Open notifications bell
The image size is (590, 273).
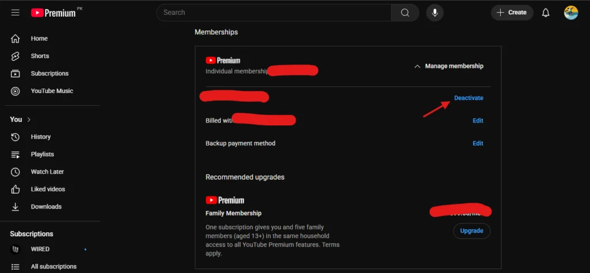click(x=545, y=13)
